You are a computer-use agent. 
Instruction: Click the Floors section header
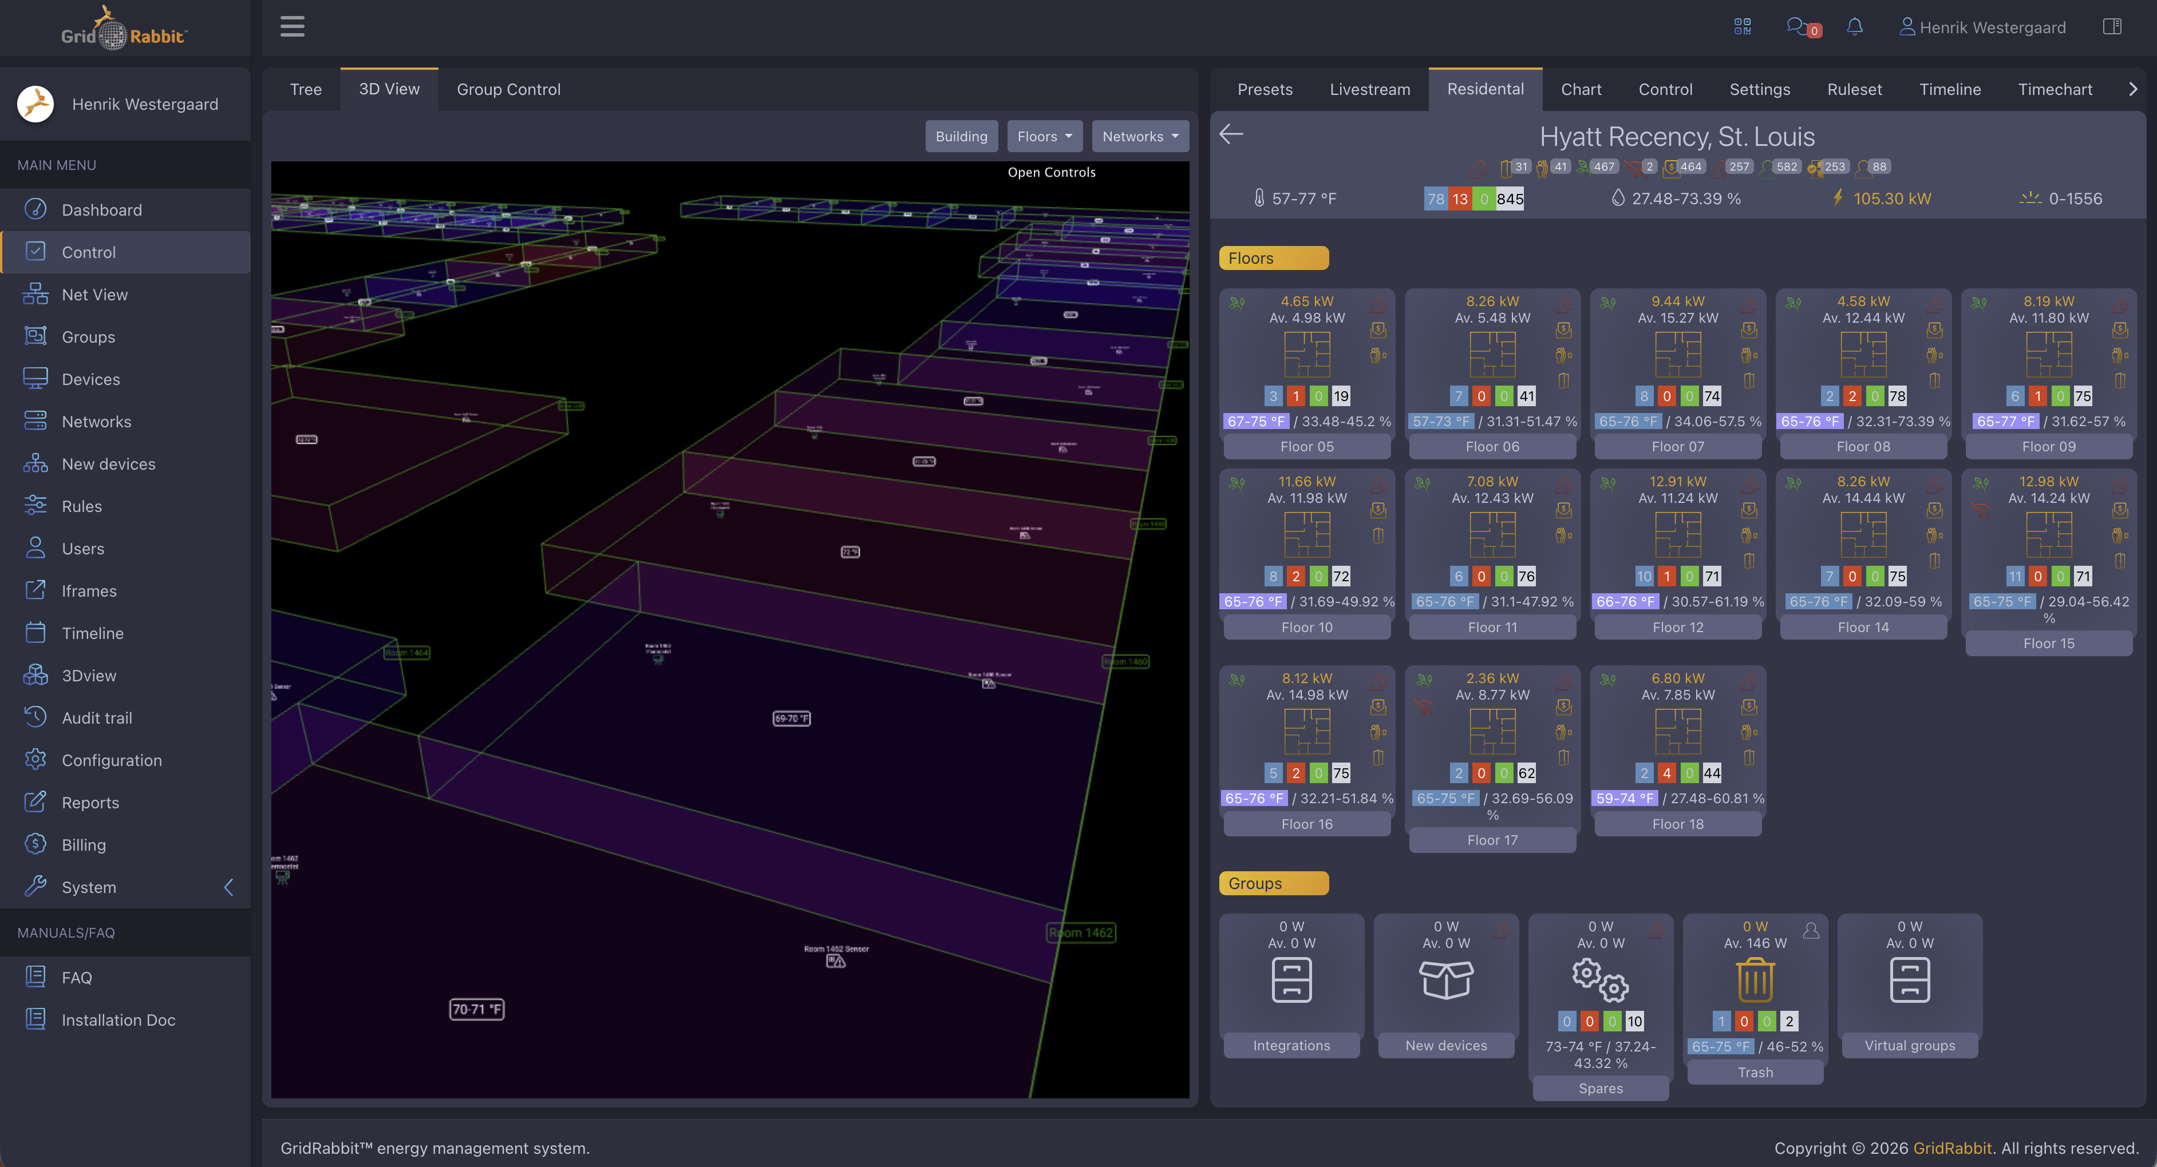1273,257
